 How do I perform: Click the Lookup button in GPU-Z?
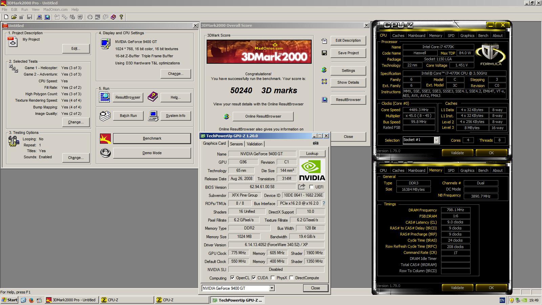(312, 154)
